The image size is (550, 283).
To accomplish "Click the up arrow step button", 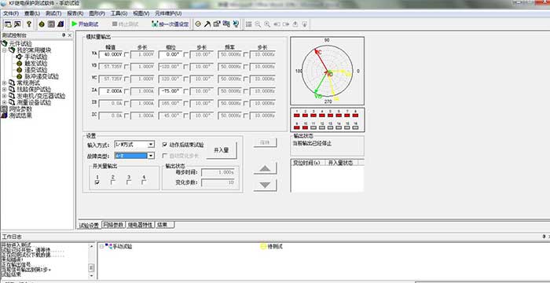I will click(266, 168).
